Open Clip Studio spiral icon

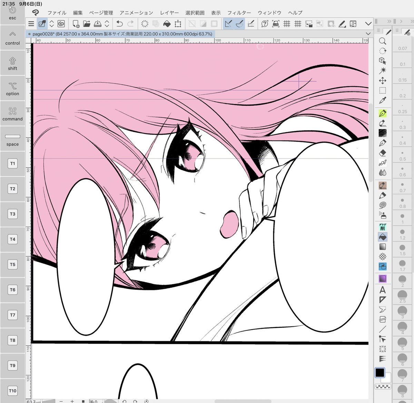click(61, 23)
